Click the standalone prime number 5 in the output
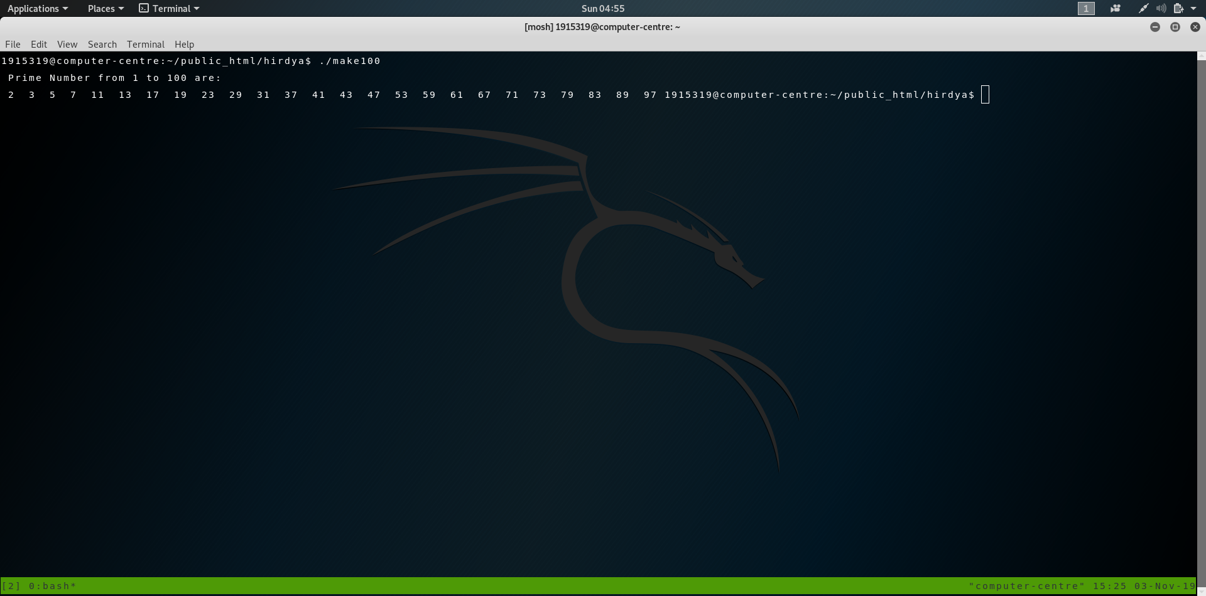The height and width of the screenshot is (596, 1206). click(53, 95)
